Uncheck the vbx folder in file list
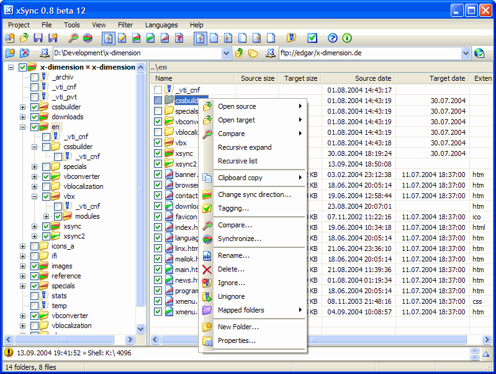The width and height of the screenshot is (496, 374). [158, 143]
